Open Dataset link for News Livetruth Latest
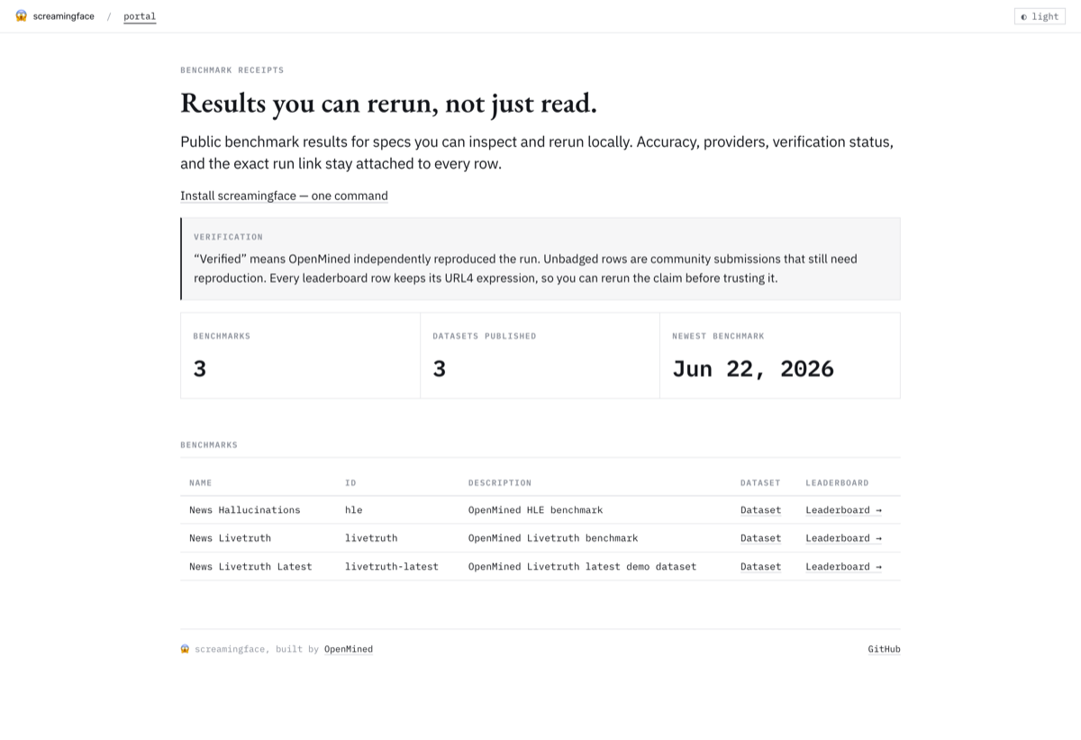Screen dimensions: 1081x740 pyautogui.click(x=760, y=567)
